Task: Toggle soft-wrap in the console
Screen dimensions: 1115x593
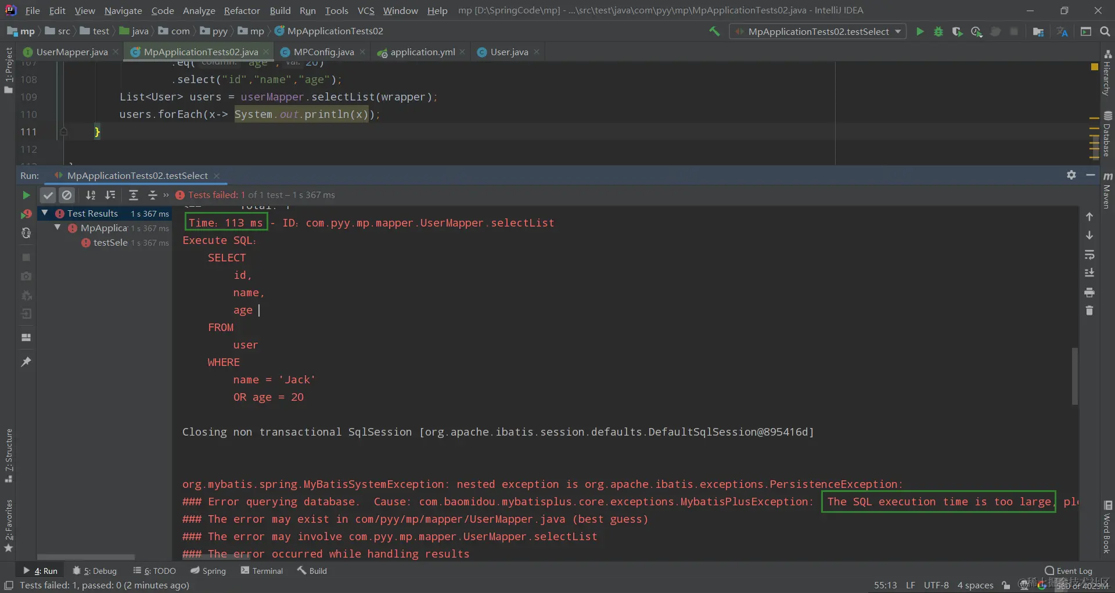Action: click(x=1089, y=254)
